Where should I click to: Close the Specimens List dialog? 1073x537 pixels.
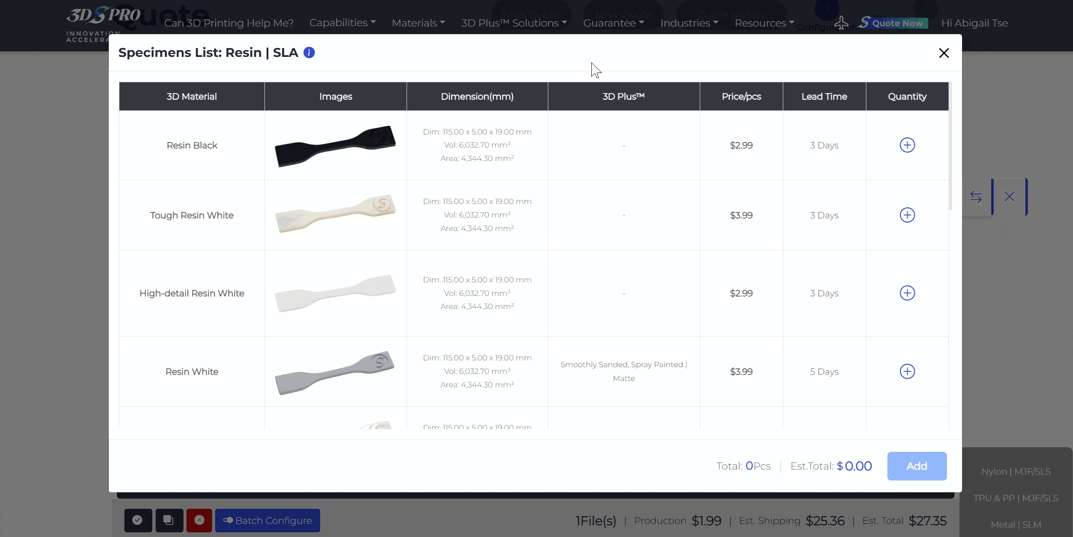944,53
